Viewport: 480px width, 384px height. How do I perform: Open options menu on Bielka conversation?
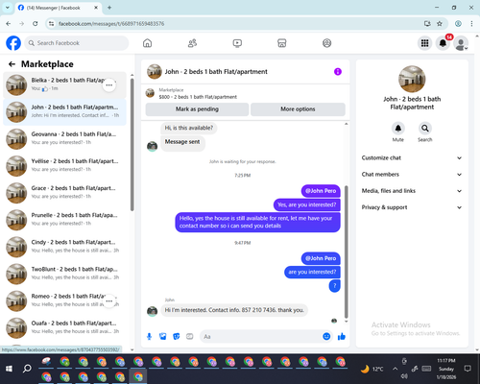[x=109, y=85]
